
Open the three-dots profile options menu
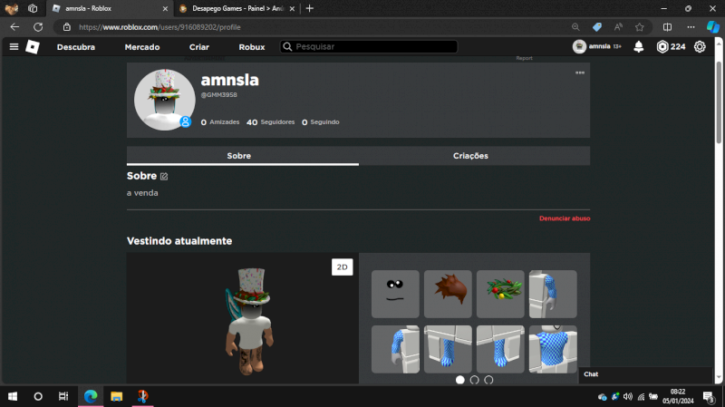point(580,73)
